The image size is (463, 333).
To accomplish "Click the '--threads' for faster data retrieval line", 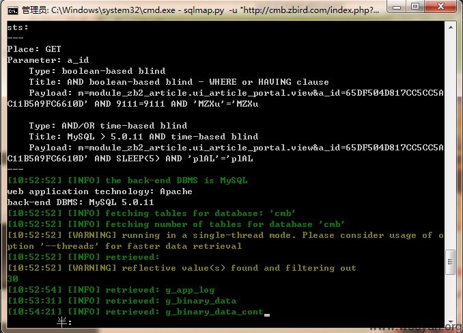I will [x=124, y=246].
